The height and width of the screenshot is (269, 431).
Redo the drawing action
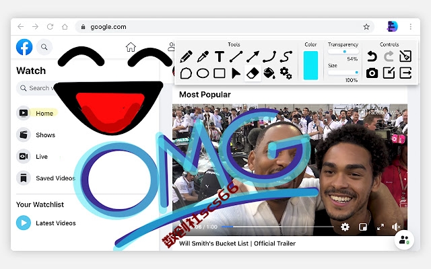(389, 56)
